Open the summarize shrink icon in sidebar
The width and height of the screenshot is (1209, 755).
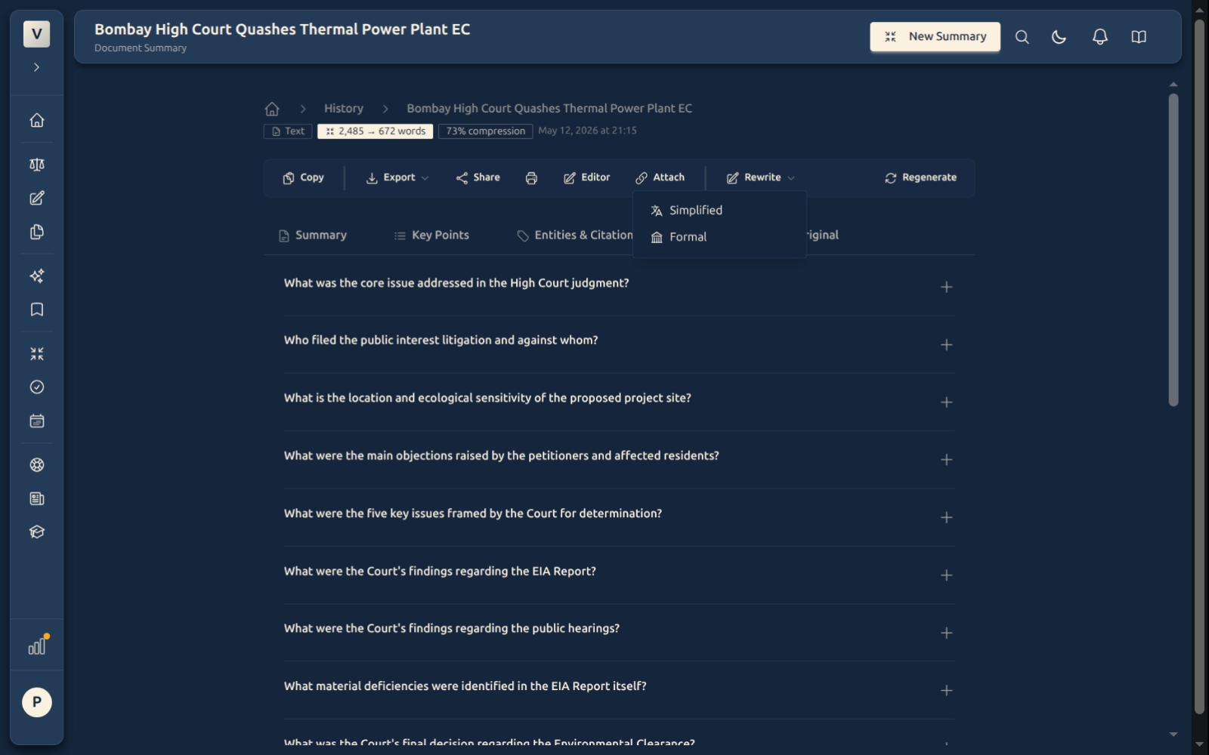[36, 353]
